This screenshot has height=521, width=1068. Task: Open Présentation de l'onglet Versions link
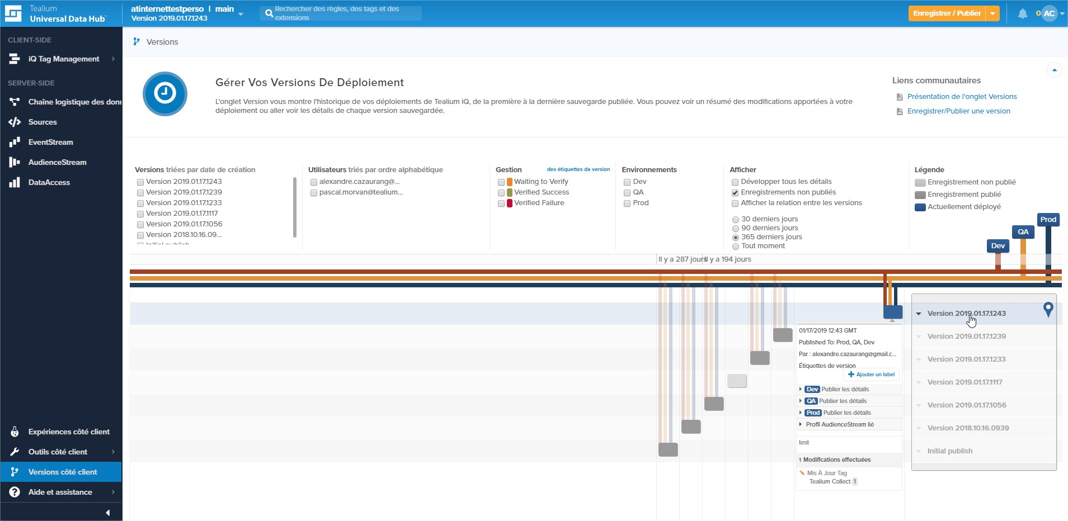click(962, 97)
